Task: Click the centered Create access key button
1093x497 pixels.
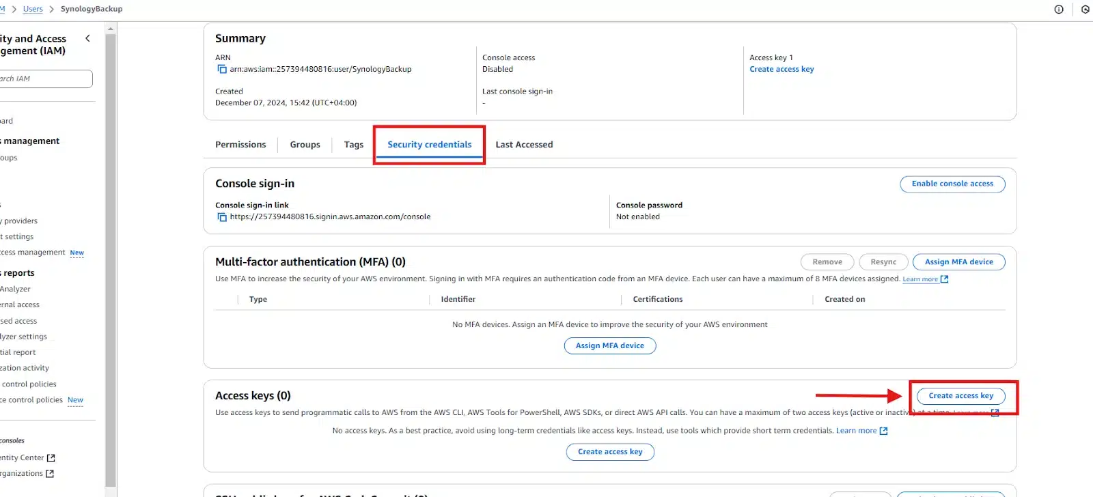Action: [x=610, y=452]
